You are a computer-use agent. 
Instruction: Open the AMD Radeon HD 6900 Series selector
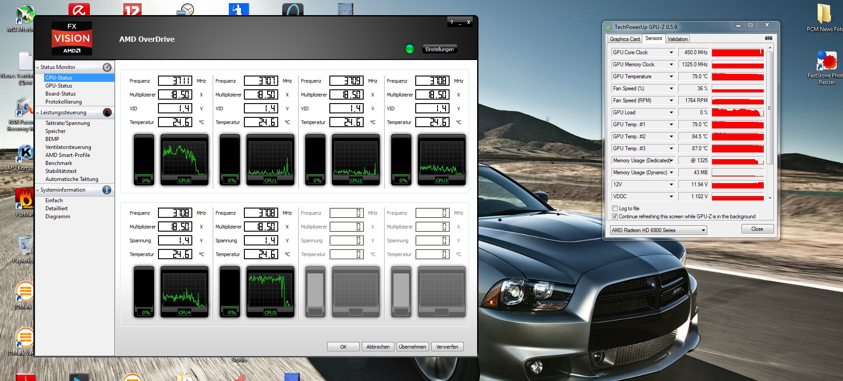[x=658, y=230]
